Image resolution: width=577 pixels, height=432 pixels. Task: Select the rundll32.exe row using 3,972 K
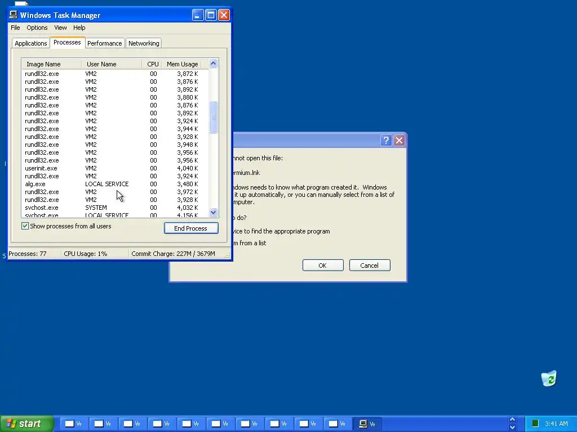tap(115, 192)
